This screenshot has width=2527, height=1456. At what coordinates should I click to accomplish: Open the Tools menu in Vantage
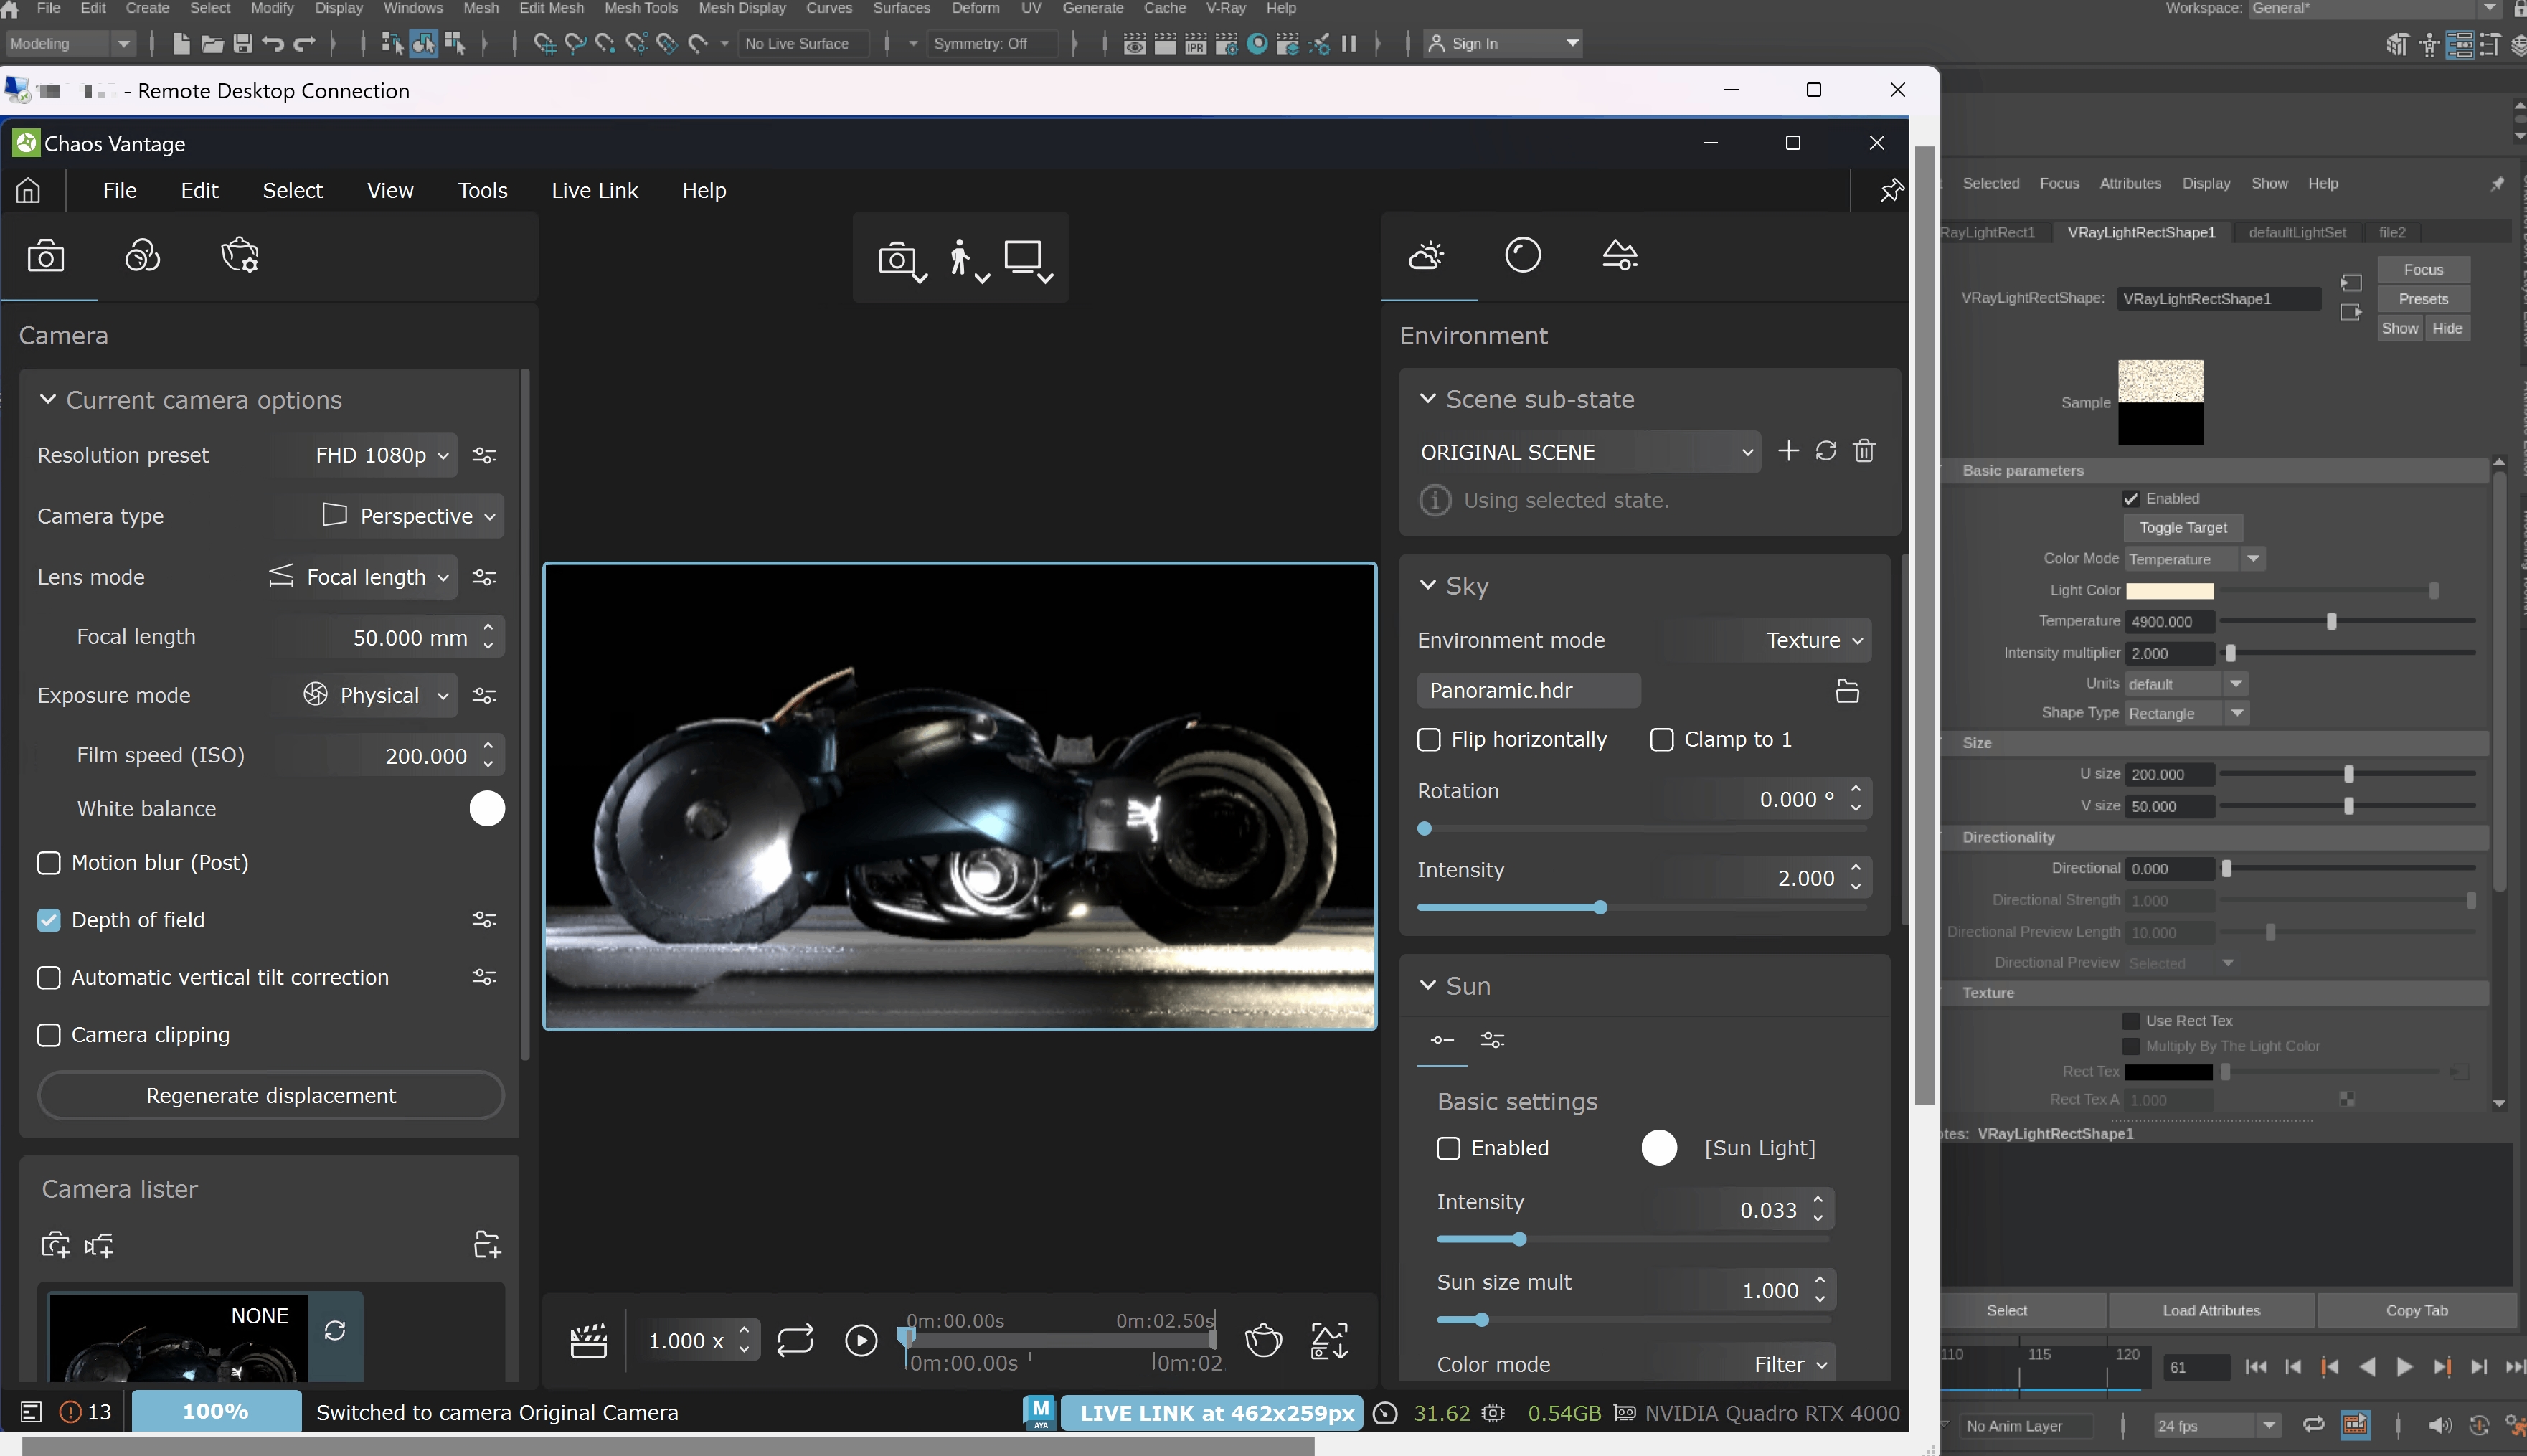pos(482,190)
